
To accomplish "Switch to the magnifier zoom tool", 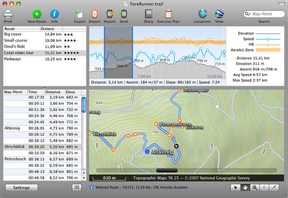I will tap(254, 187).
